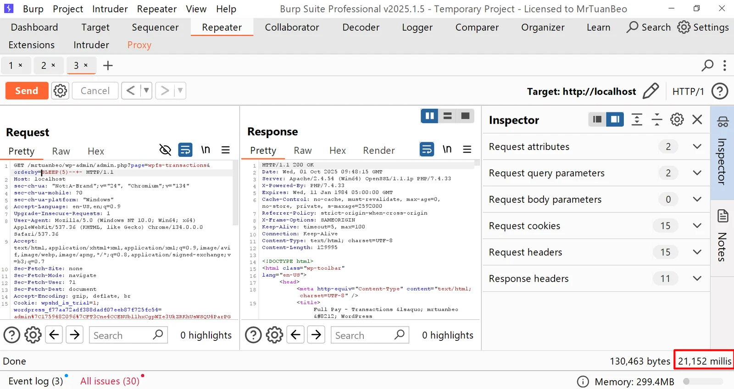The width and height of the screenshot is (734, 389).
Task: View All issues (30)
Action: [x=110, y=381]
